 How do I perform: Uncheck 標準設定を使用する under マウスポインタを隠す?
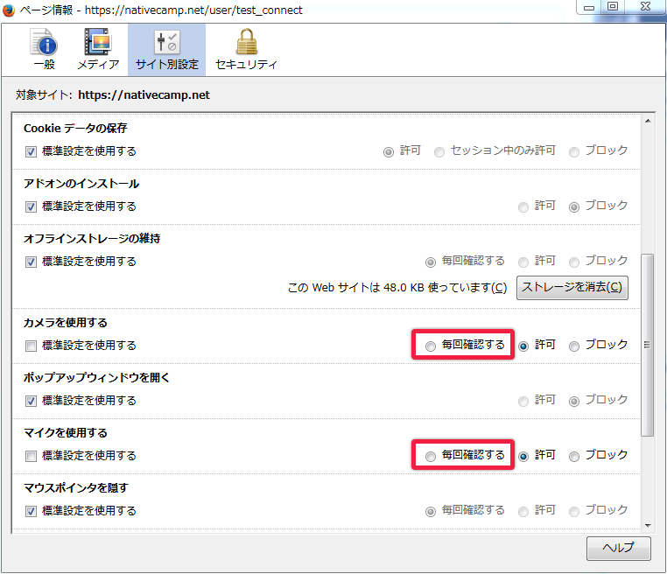point(31,511)
